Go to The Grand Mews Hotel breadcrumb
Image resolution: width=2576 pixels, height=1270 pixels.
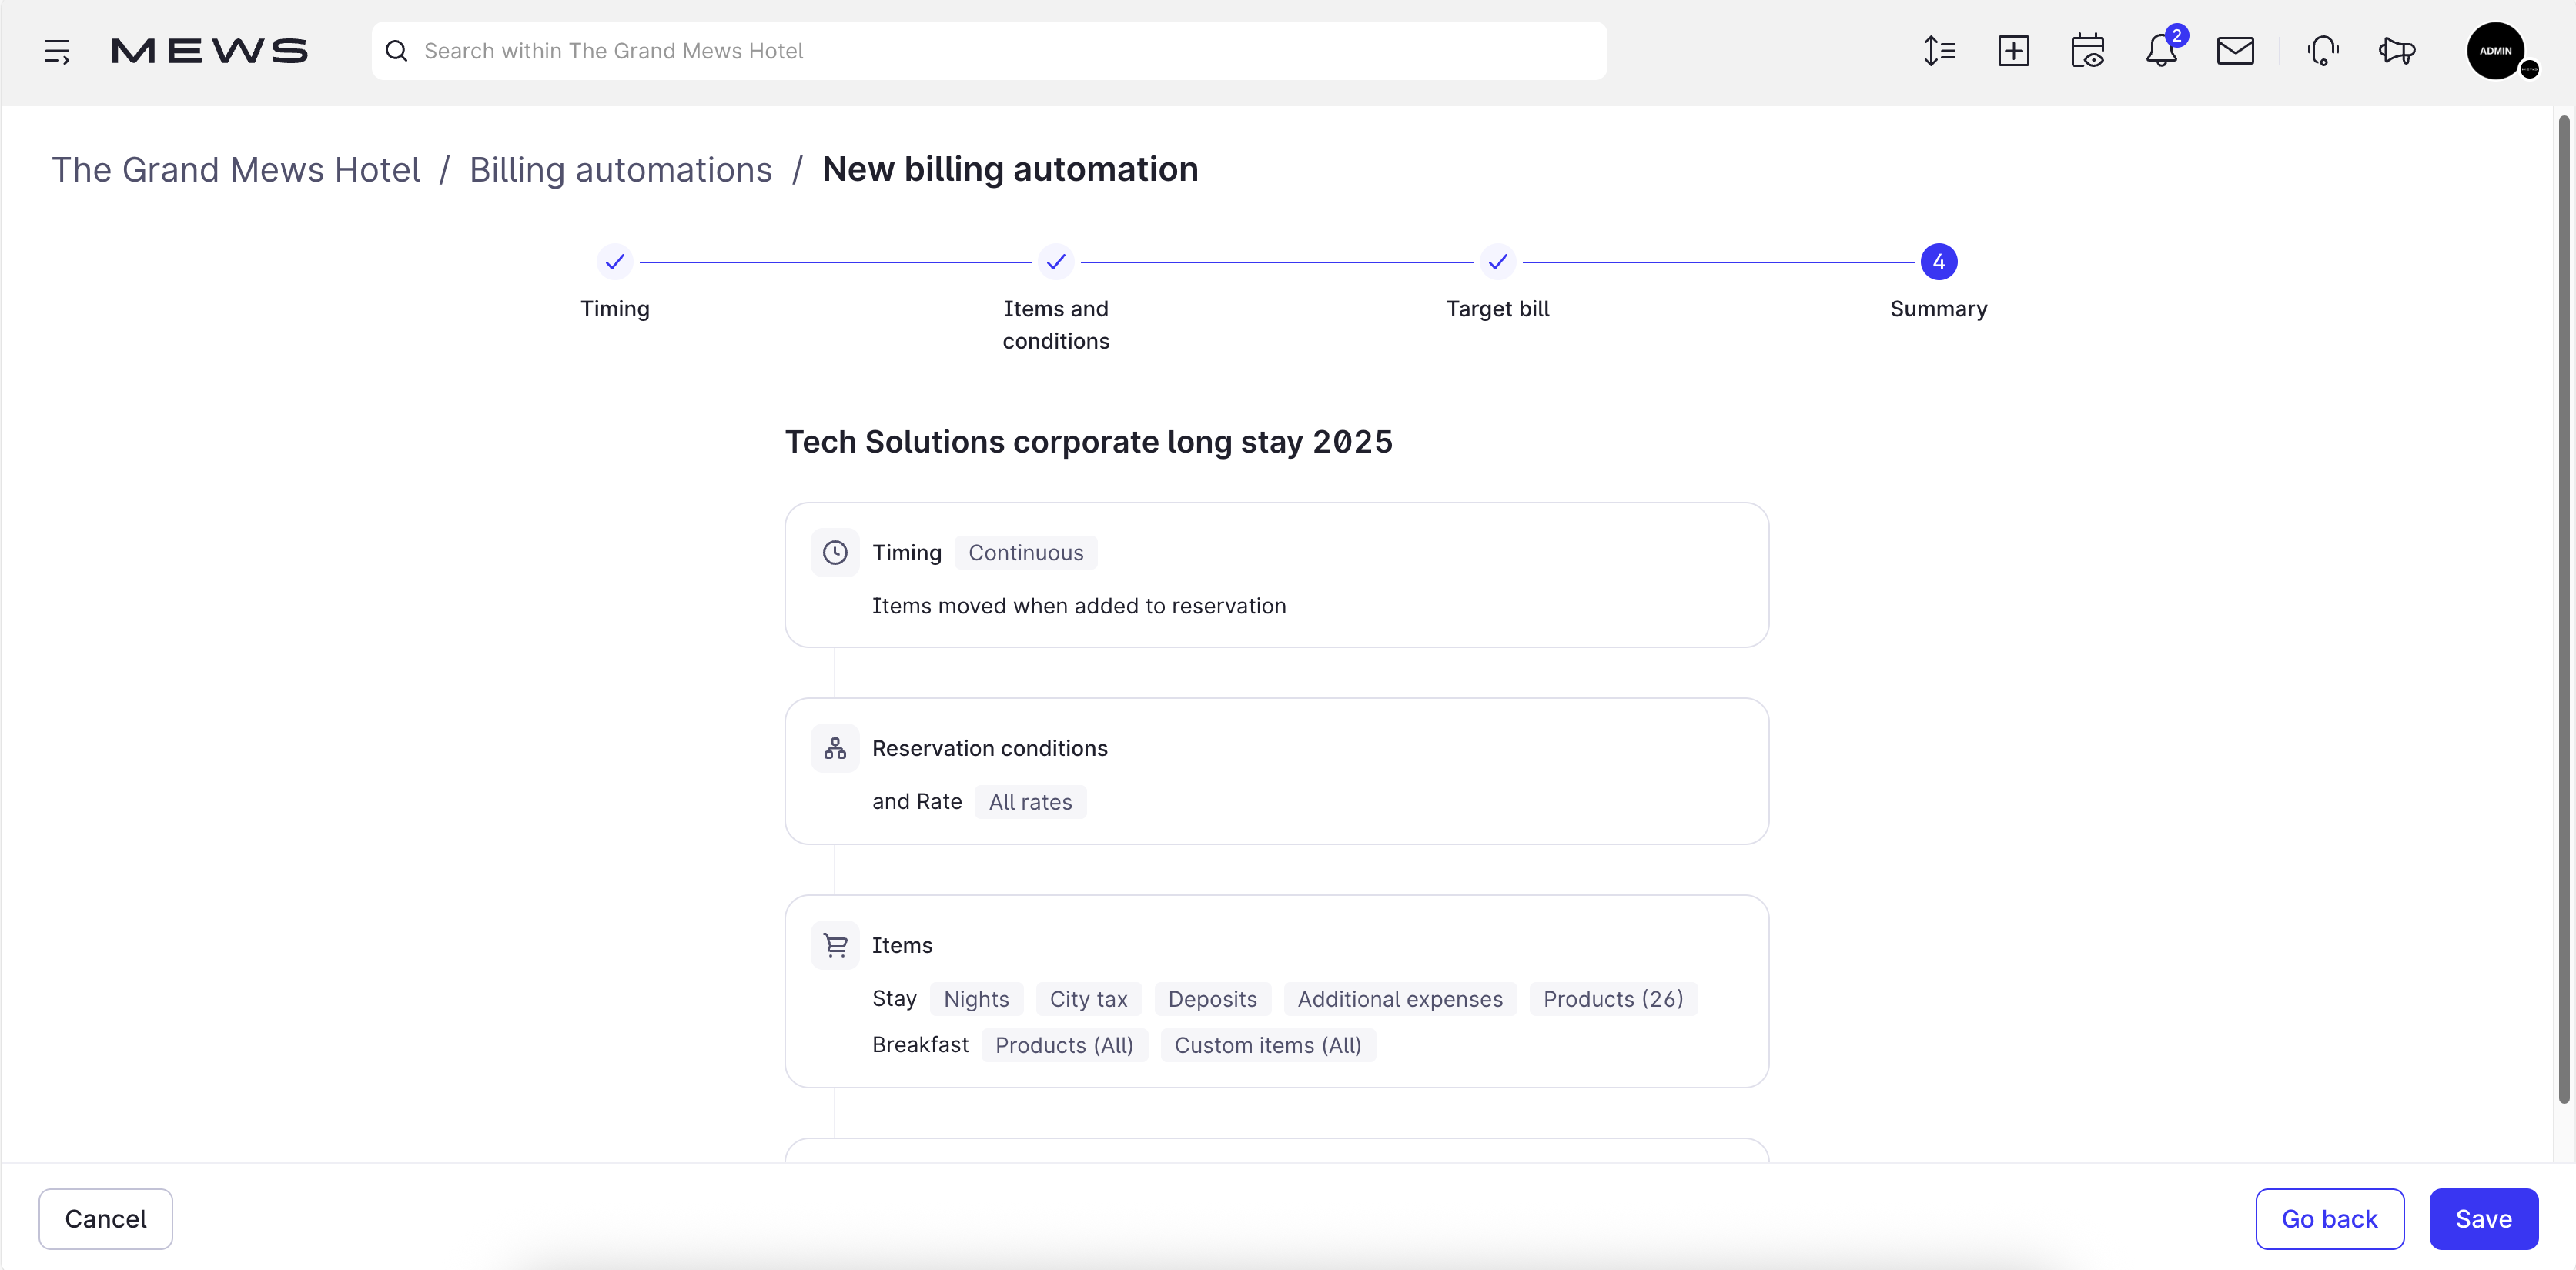[236, 170]
